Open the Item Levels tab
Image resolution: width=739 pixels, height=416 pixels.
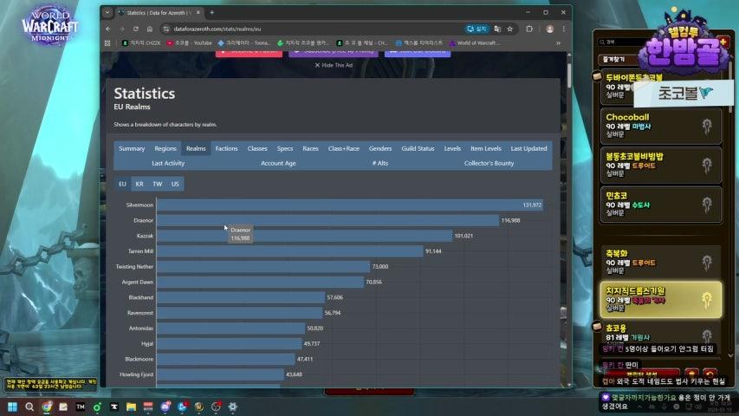click(486, 148)
